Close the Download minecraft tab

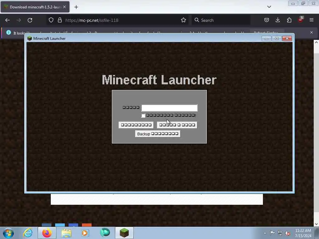coord(64,7)
